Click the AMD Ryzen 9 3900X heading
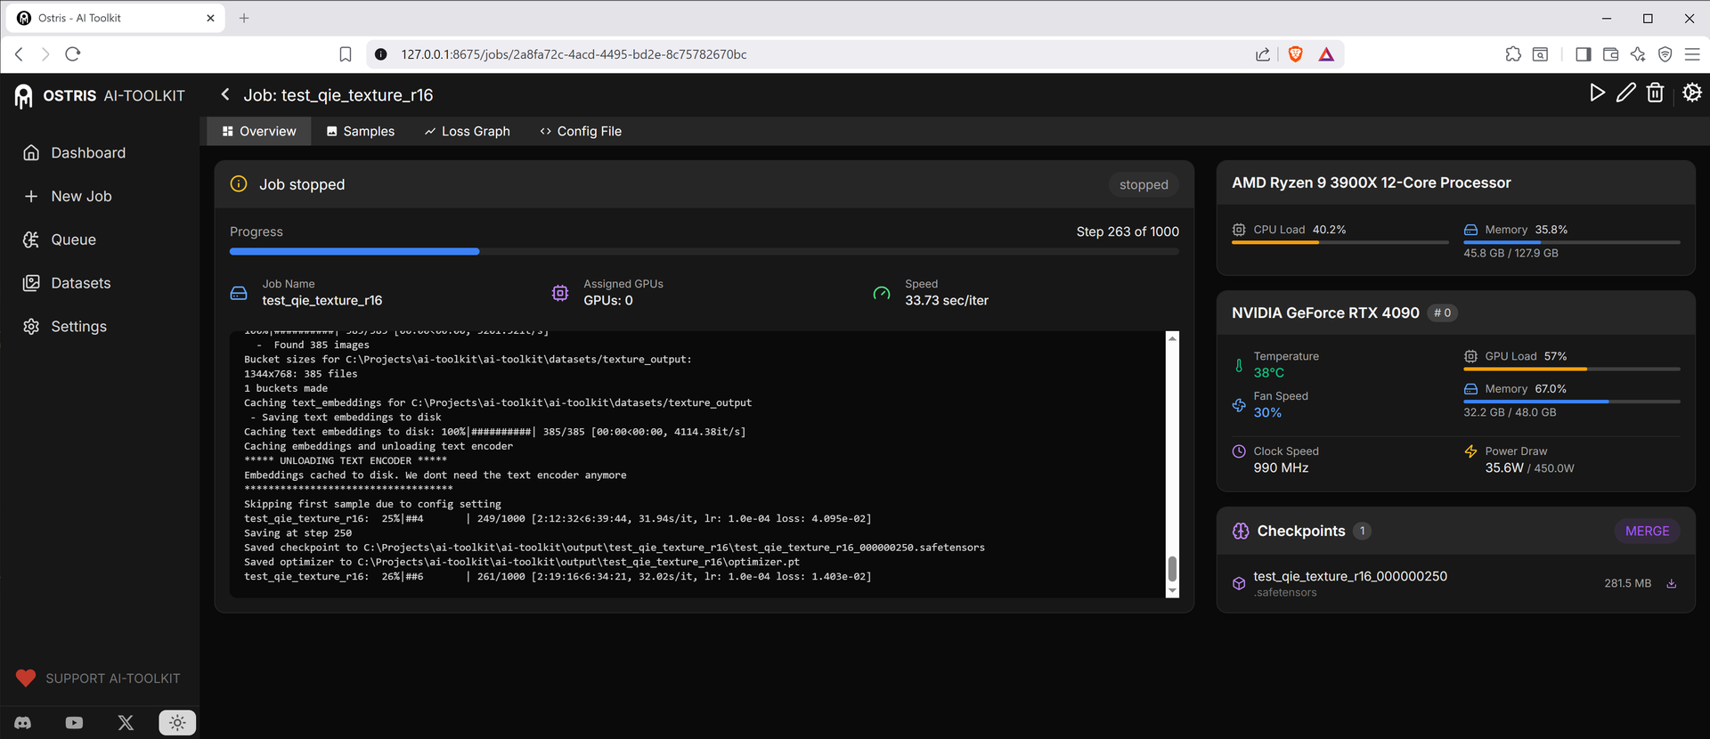This screenshot has height=739, width=1710. click(x=1372, y=183)
